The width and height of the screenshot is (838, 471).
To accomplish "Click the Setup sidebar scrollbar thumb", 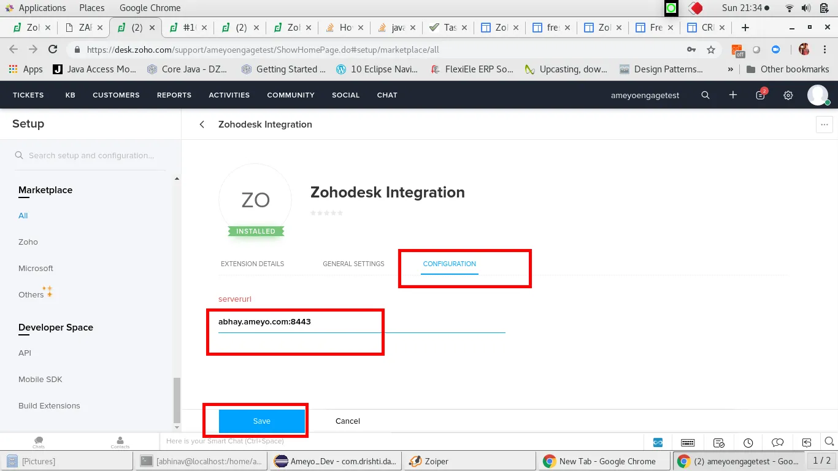I will [177, 399].
